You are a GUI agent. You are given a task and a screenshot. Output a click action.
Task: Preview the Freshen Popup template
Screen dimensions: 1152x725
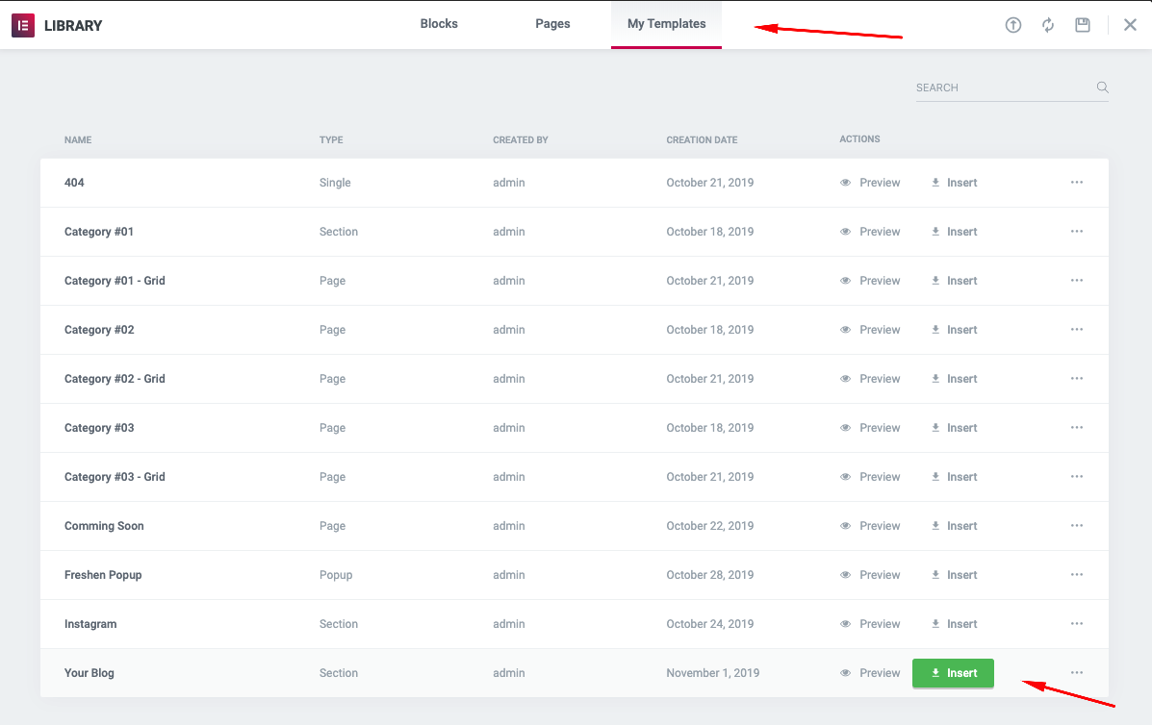[870, 575]
